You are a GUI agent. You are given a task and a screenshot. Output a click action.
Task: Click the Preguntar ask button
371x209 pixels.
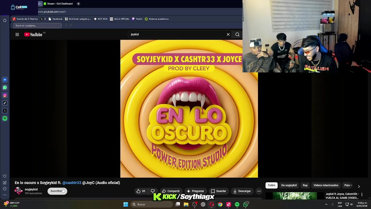pyautogui.click(x=195, y=191)
